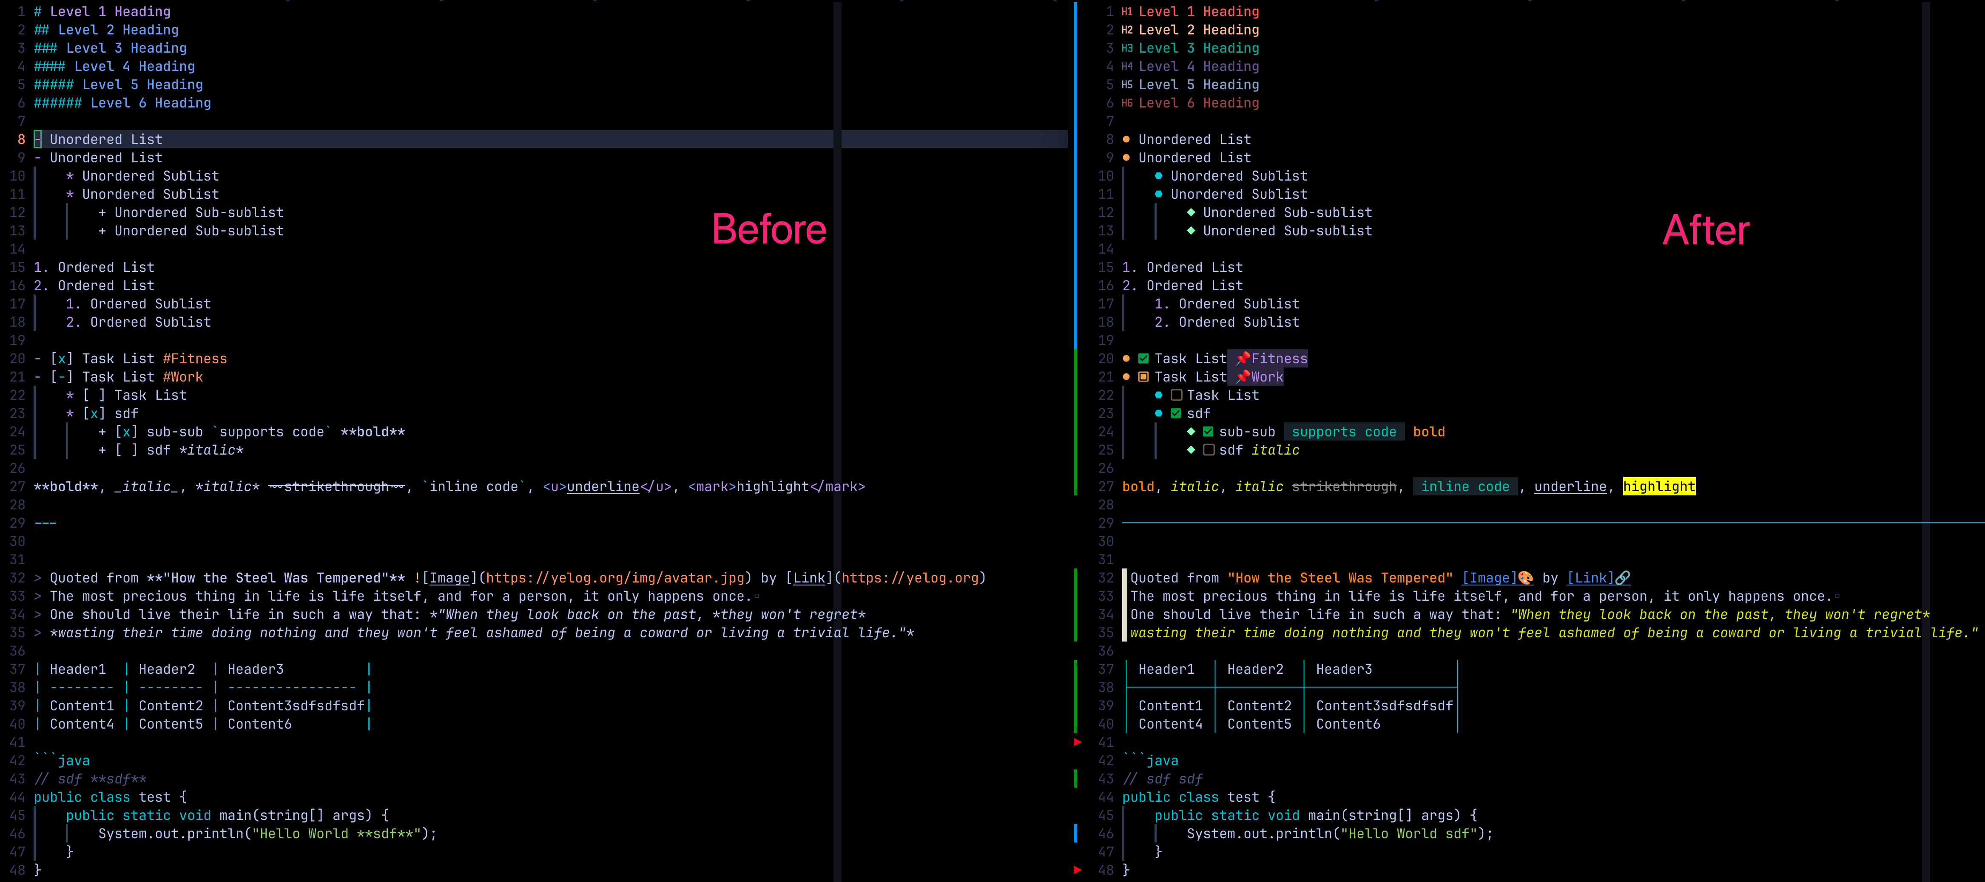1985x882 pixels.
Task: Click the pin icon before Fitness tag
Action: tap(1242, 359)
